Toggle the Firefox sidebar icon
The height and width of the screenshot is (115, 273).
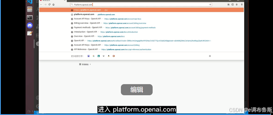coord(233,4)
